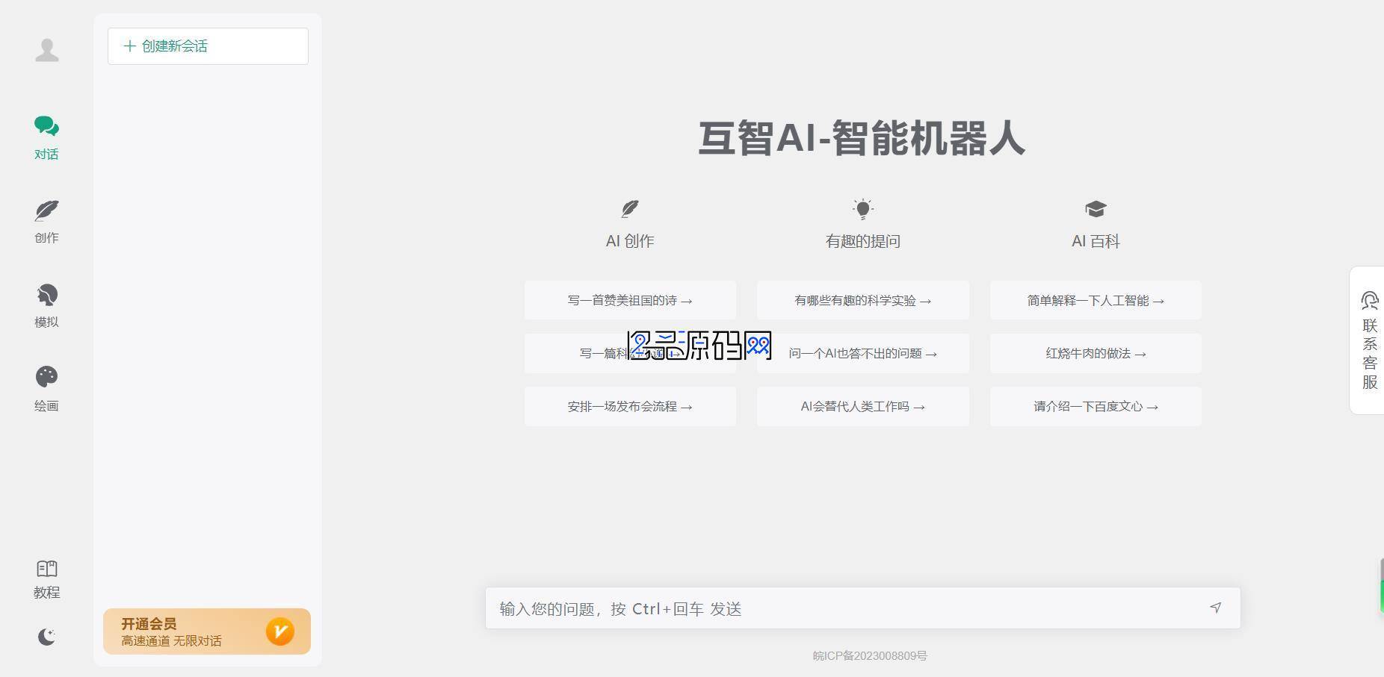Click the headset customer service icon

[1370, 301]
